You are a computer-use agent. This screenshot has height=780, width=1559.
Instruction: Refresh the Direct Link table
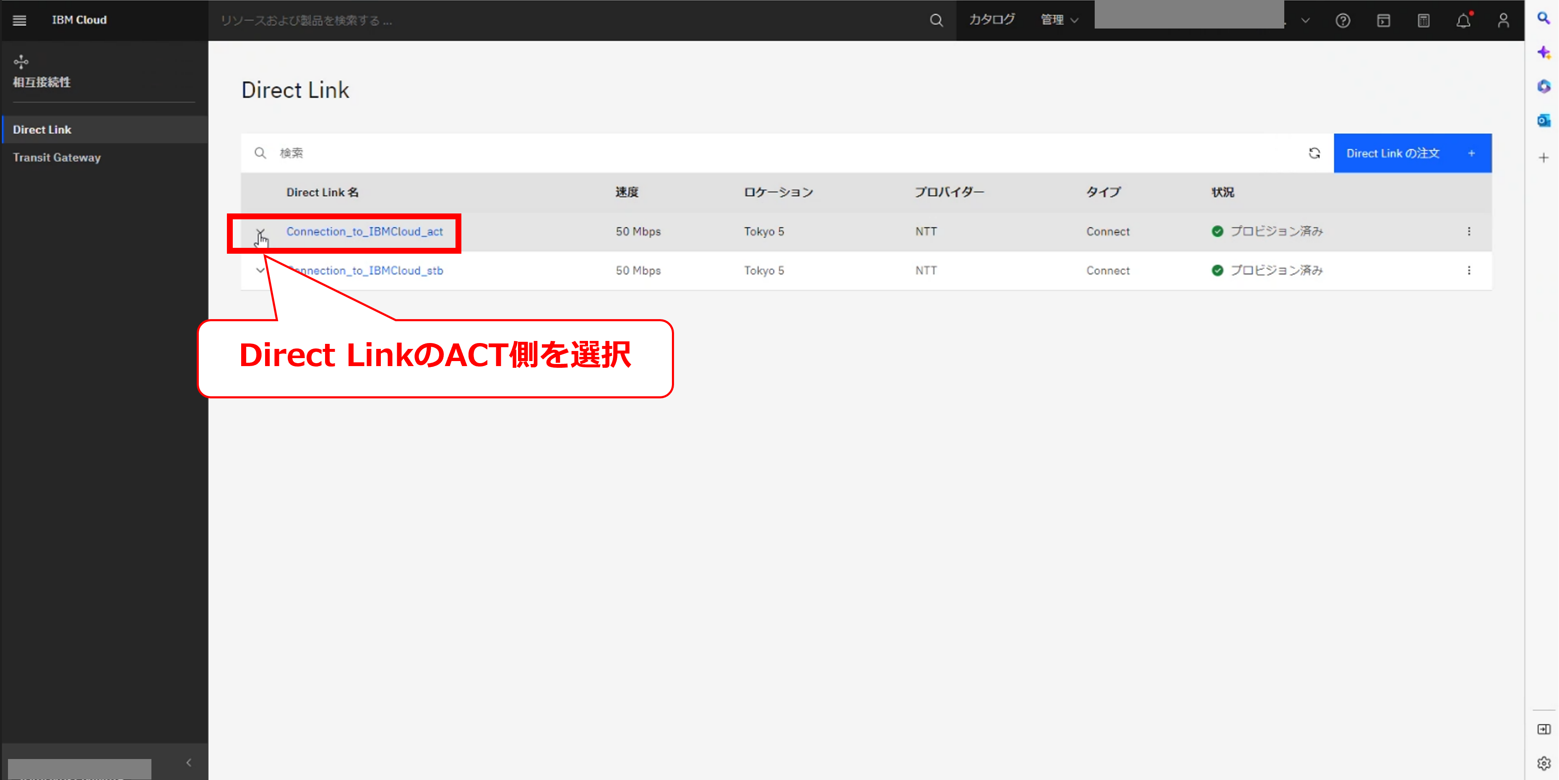(x=1314, y=153)
